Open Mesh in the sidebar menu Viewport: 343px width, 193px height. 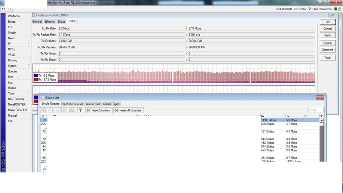coord(11,38)
